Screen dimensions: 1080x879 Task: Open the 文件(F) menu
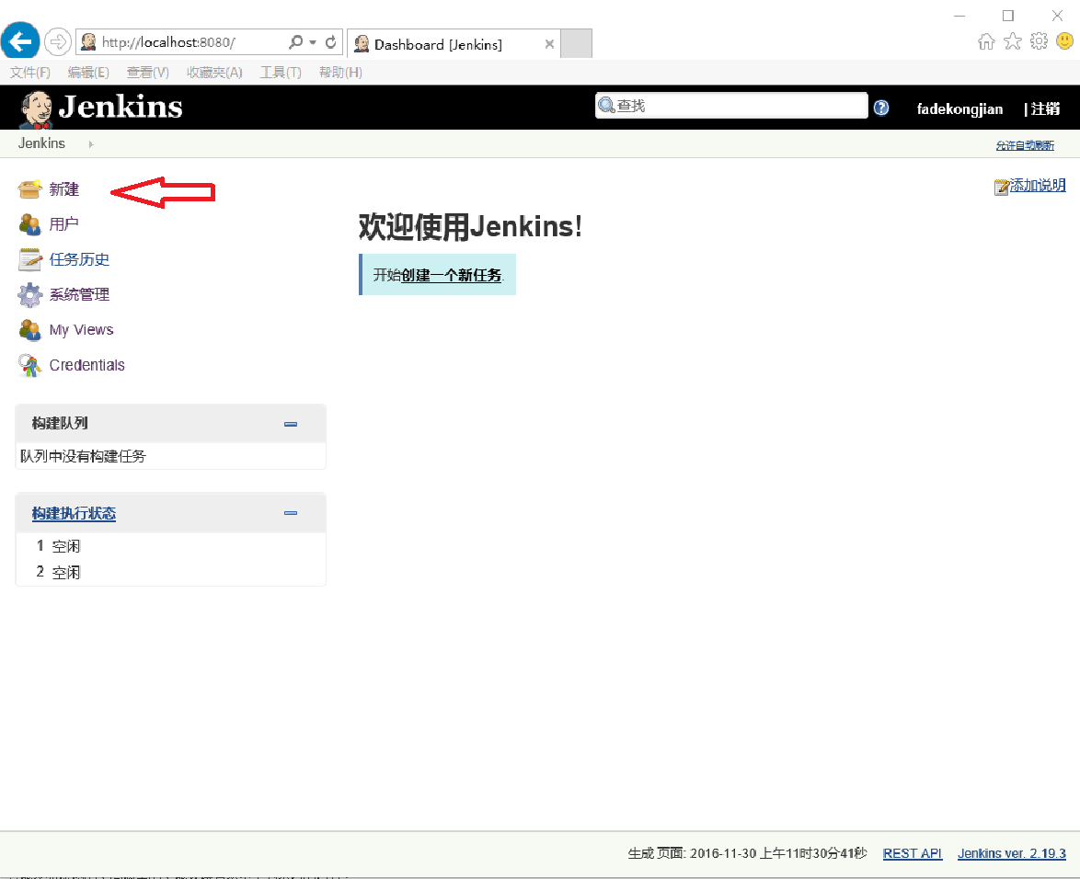click(x=30, y=73)
